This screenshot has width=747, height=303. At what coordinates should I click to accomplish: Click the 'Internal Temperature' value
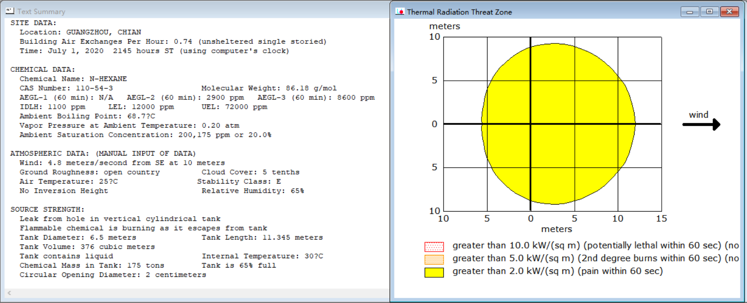click(x=262, y=256)
